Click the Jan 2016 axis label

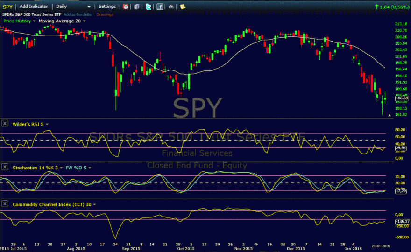(x=353, y=249)
